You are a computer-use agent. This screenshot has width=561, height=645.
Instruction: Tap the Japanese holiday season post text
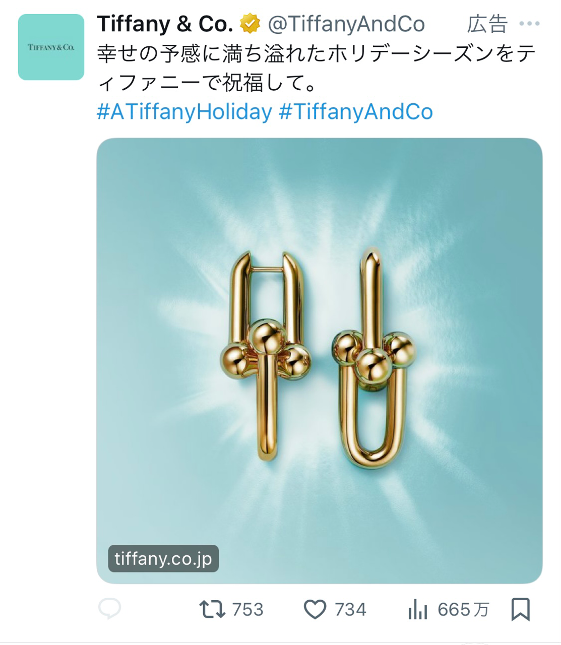coord(316,68)
